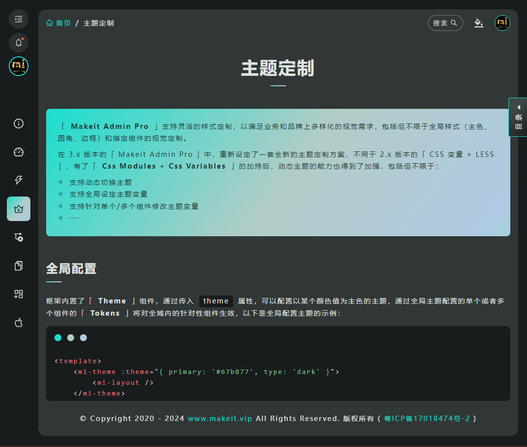Click the home icon in breadcrumb
The width and height of the screenshot is (527, 447).
click(x=50, y=23)
